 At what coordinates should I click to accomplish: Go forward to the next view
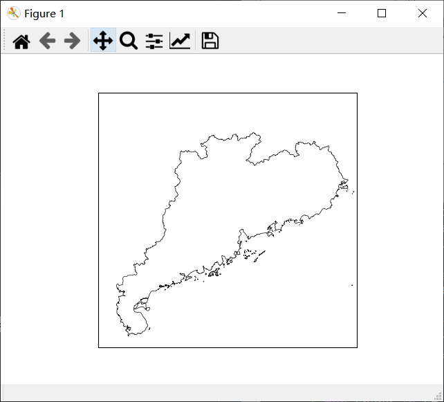pos(73,41)
